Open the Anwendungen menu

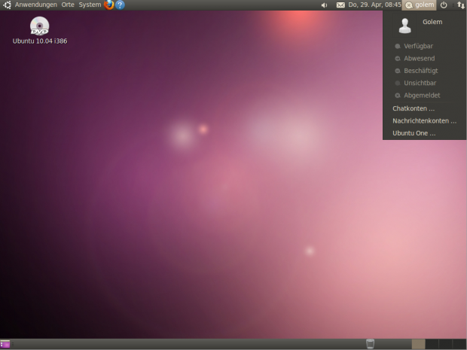coord(35,5)
